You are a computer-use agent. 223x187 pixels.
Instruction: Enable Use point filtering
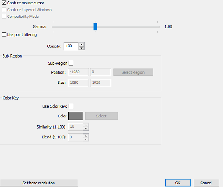(x=4, y=34)
